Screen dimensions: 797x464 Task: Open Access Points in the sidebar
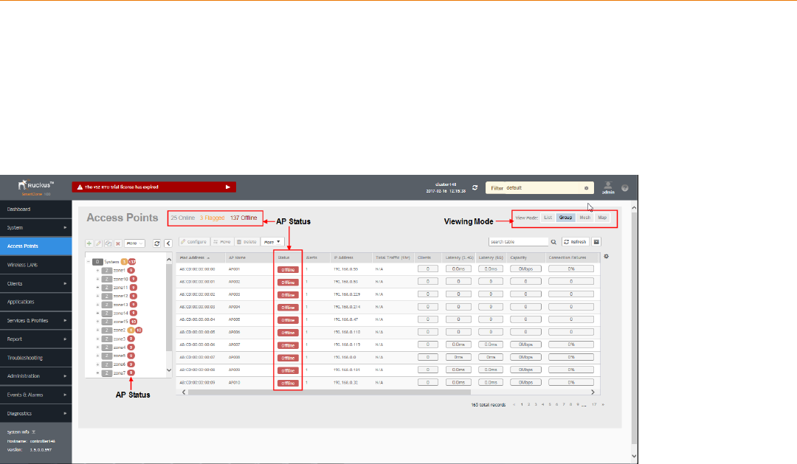(35, 246)
